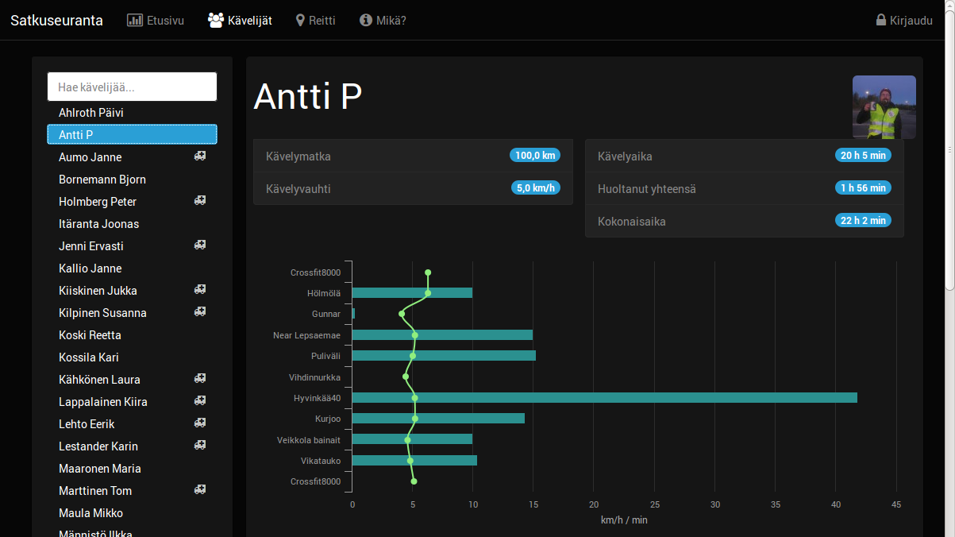The width and height of the screenshot is (955, 537).
Task: Click the ambulance icon next to Marttinen Tom
Action: point(200,490)
